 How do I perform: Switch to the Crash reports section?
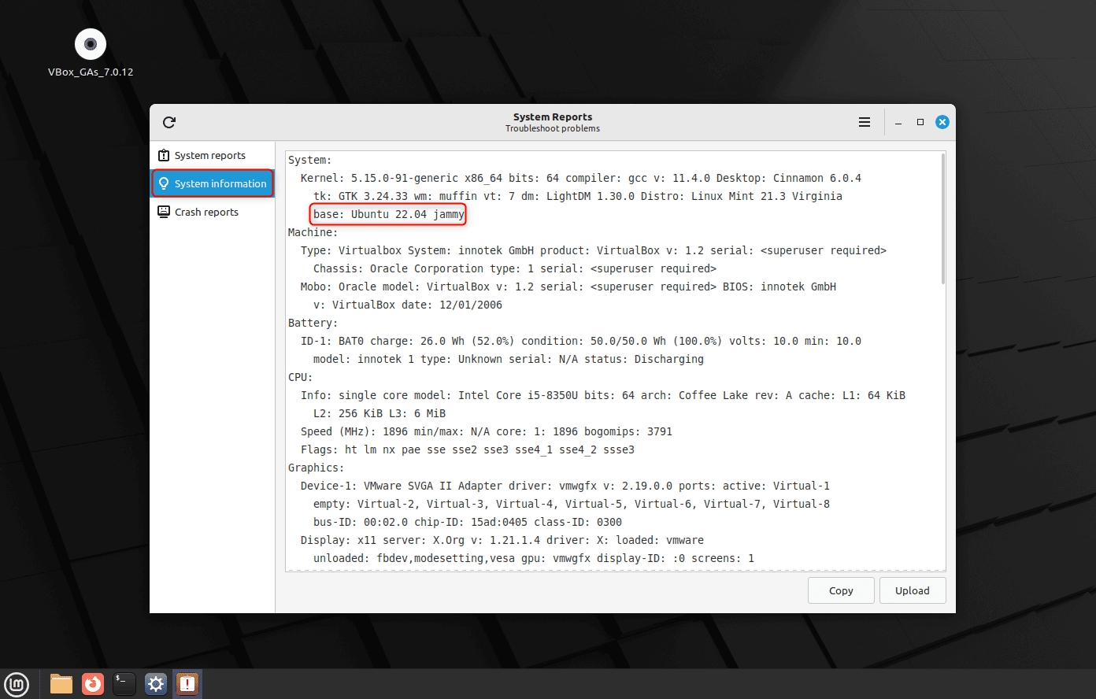[207, 212]
